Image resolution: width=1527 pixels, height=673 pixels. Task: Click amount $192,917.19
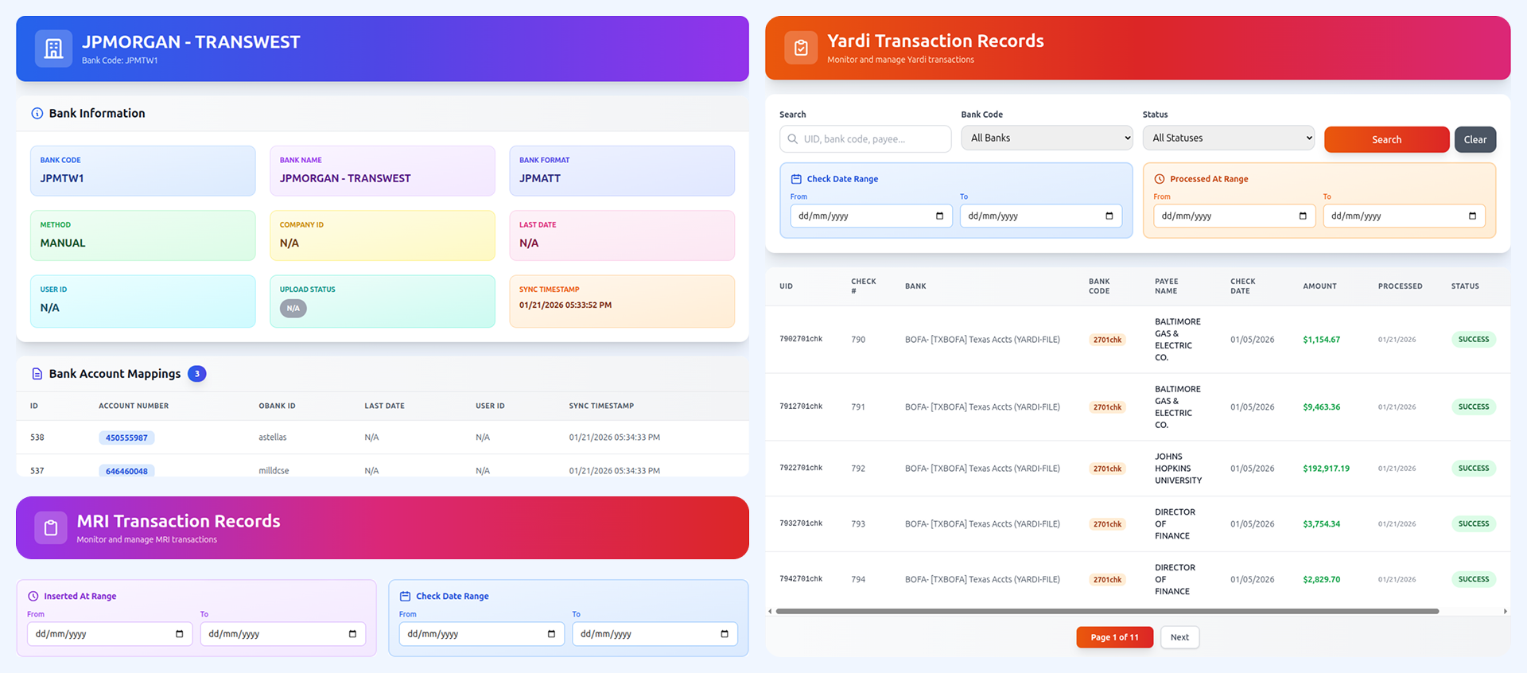pos(1326,469)
